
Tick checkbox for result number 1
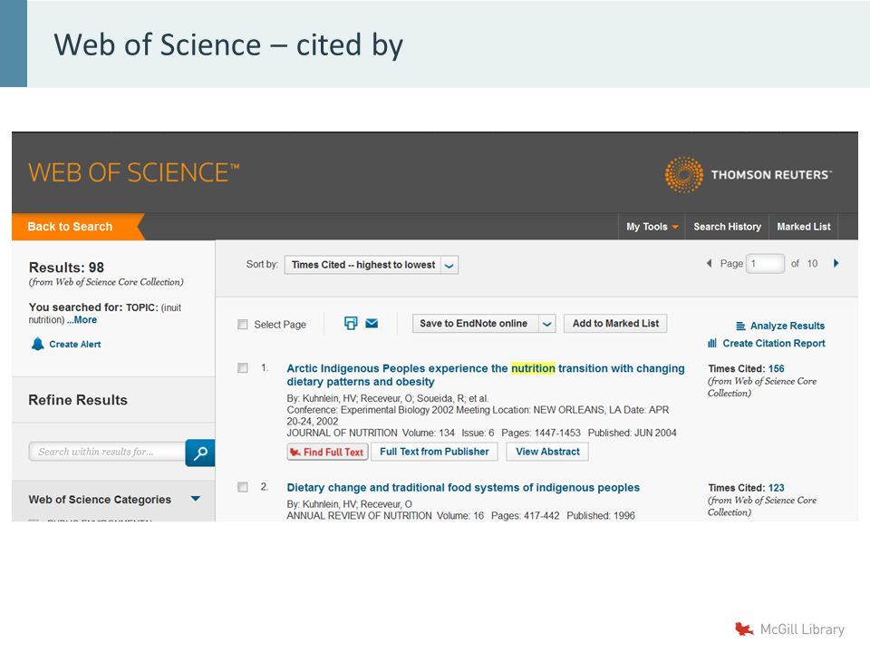[243, 367]
